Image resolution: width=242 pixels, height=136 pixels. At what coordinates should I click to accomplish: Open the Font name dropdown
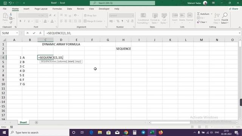[x=39, y=15]
